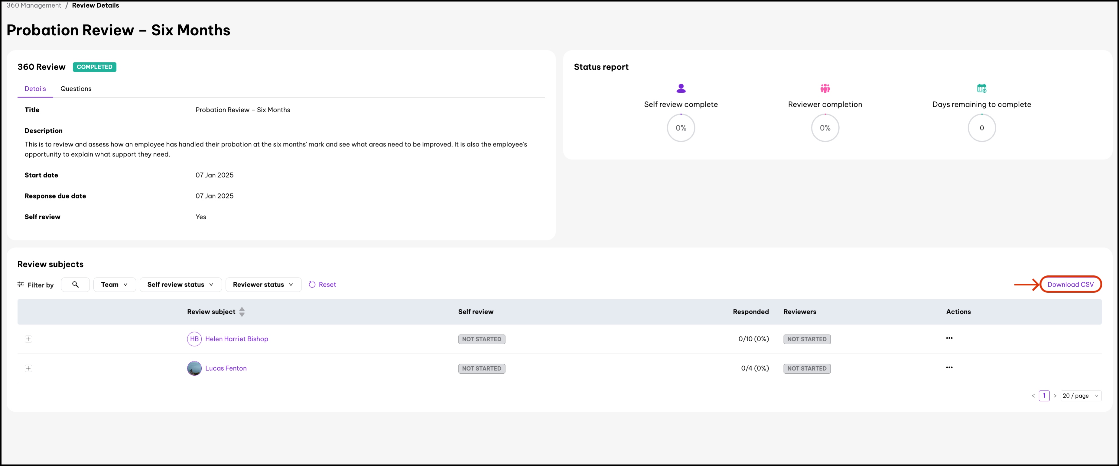Click the Self review complete person icon

tap(681, 88)
